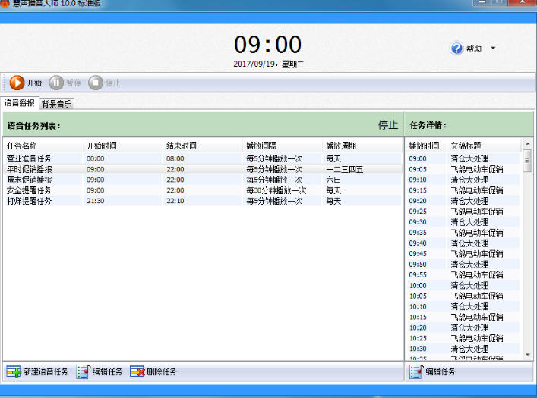Click the 停止 status label in list header
The height and width of the screenshot is (398, 537).
click(388, 125)
